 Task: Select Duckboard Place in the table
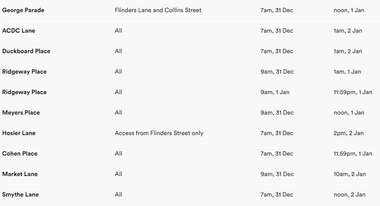pos(26,51)
